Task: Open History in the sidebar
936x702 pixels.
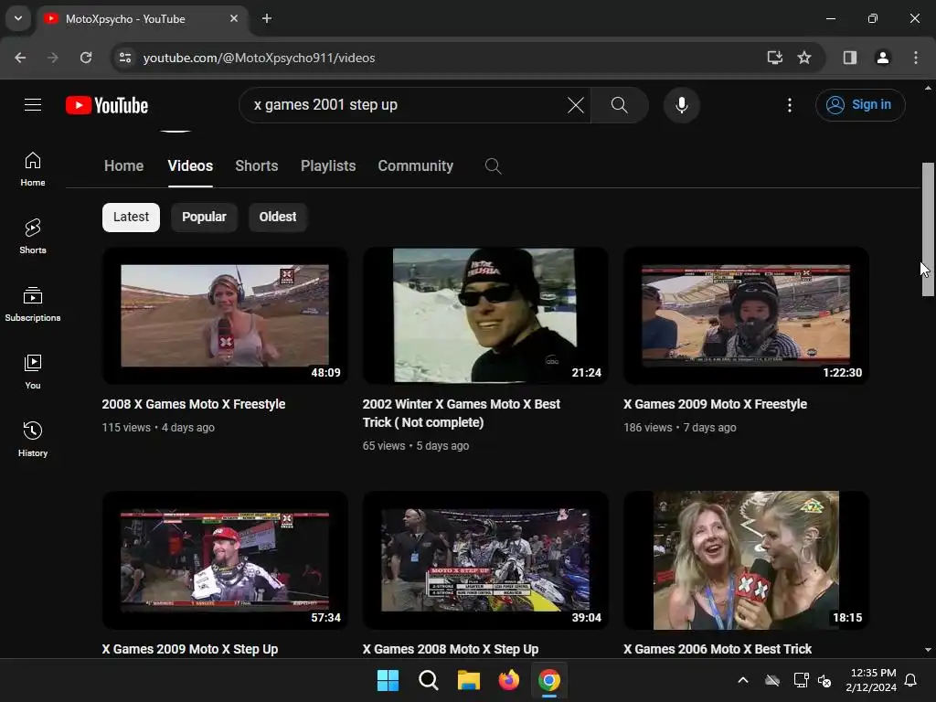Action: point(33,439)
